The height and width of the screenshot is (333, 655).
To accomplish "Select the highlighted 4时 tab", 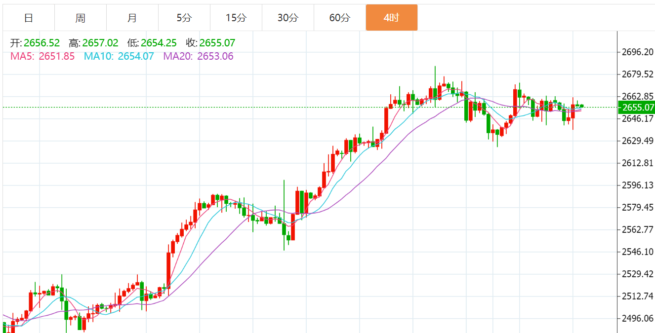I will 392,18.
